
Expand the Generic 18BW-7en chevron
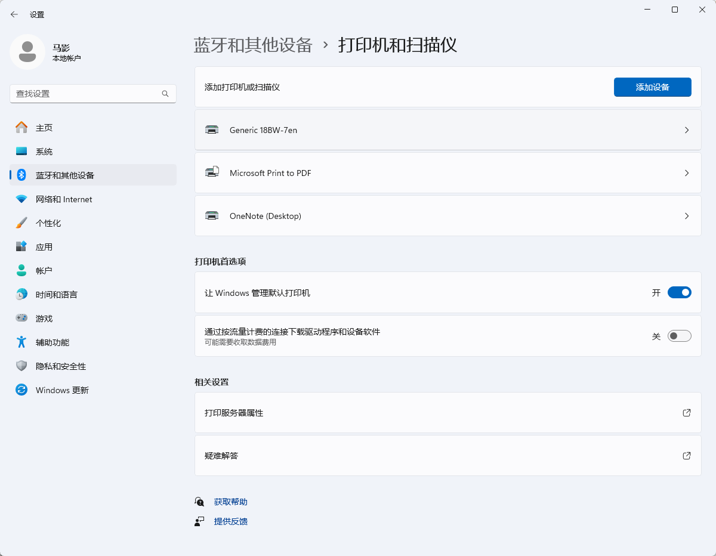(687, 130)
